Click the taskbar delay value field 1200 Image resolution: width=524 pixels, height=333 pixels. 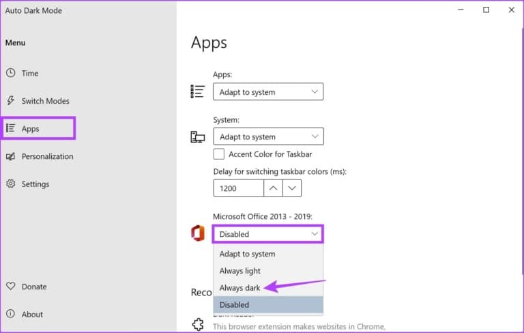pos(239,188)
